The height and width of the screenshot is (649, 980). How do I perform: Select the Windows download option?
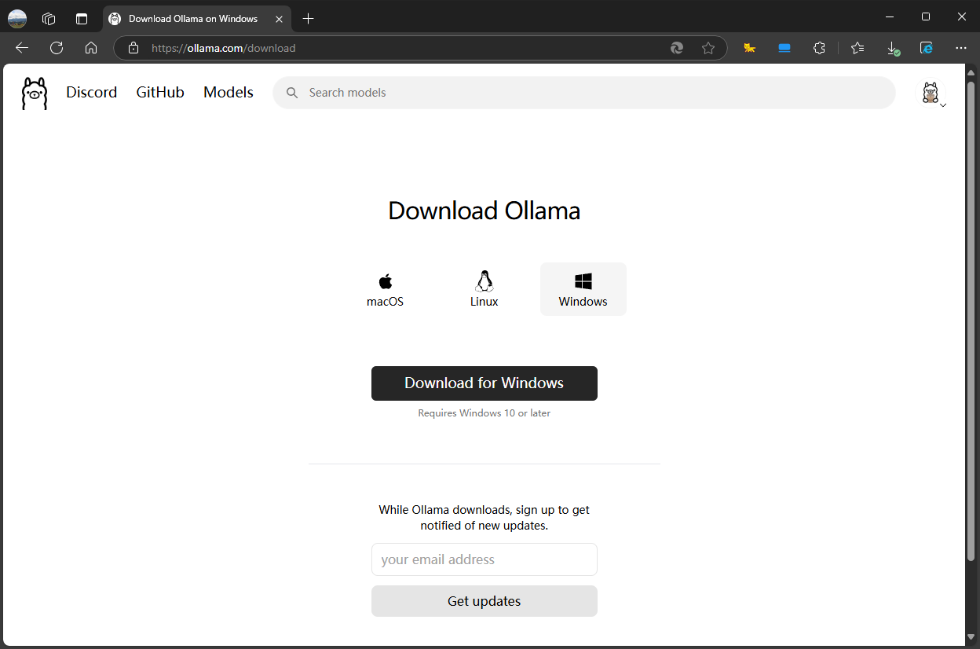583,289
